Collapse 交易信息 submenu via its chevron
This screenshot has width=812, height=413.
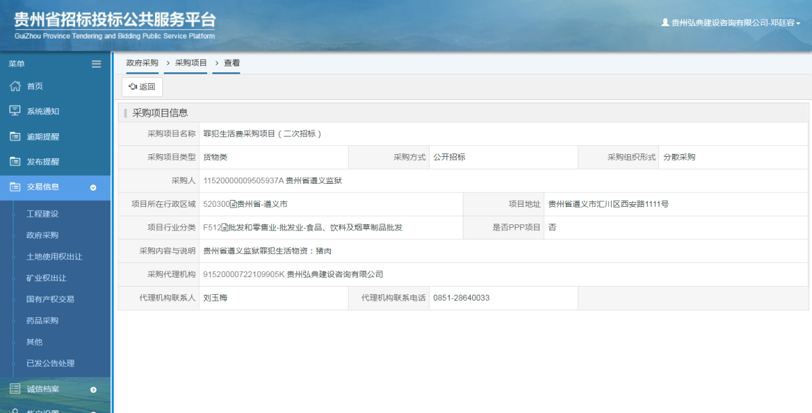tap(92, 187)
